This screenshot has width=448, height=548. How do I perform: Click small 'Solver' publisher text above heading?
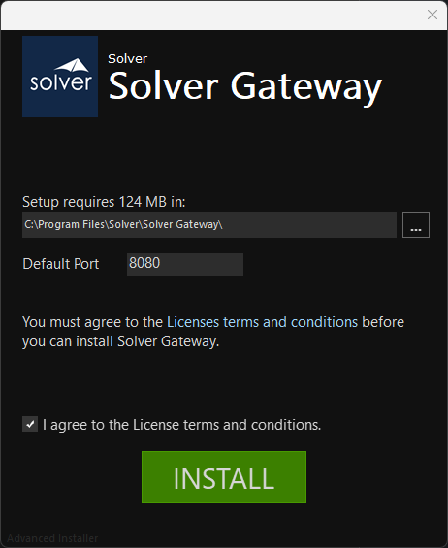pyautogui.click(x=128, y=59)
